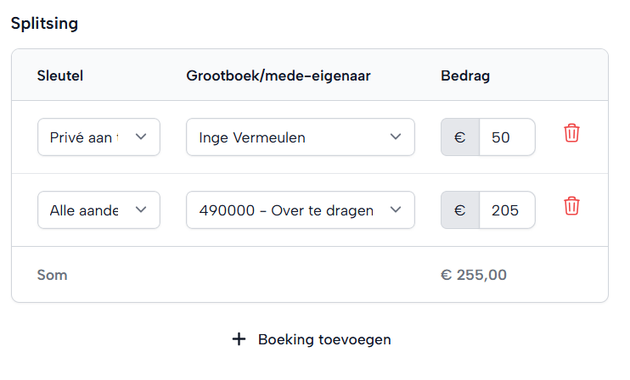Click the Grootboek/mede-eigenaar column header
The width and height of the screenshot is (630, 380).
tap(278, 75)
